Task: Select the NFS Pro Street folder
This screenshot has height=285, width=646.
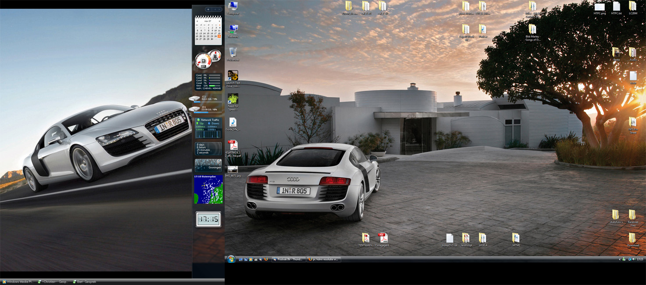Action: pyautogui.click(x=633, y=125)
